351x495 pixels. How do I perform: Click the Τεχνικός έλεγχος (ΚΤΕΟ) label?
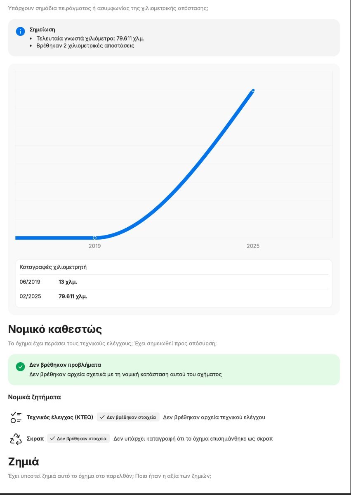tap(60, 417)
